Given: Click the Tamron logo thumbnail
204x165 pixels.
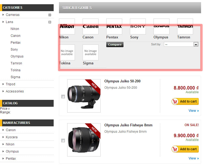Looking at the screenshot, I should 185,26.
